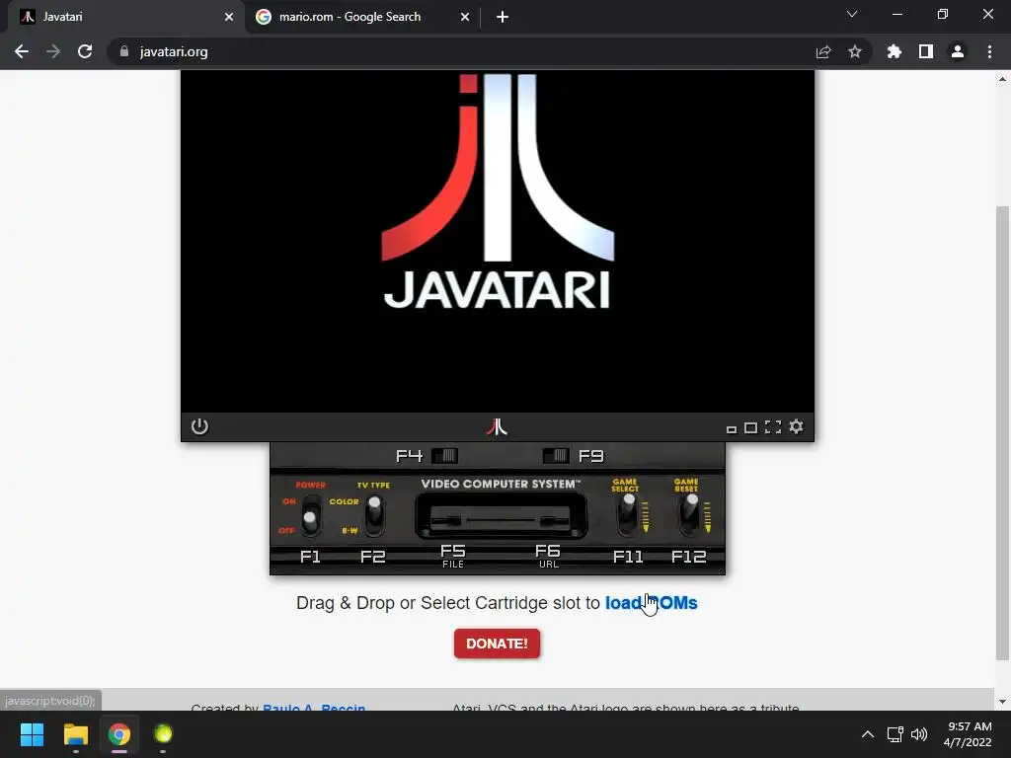Click F6 URL to load cartridge
Screen dimensions: 1011x758
[x=548, y=556]
